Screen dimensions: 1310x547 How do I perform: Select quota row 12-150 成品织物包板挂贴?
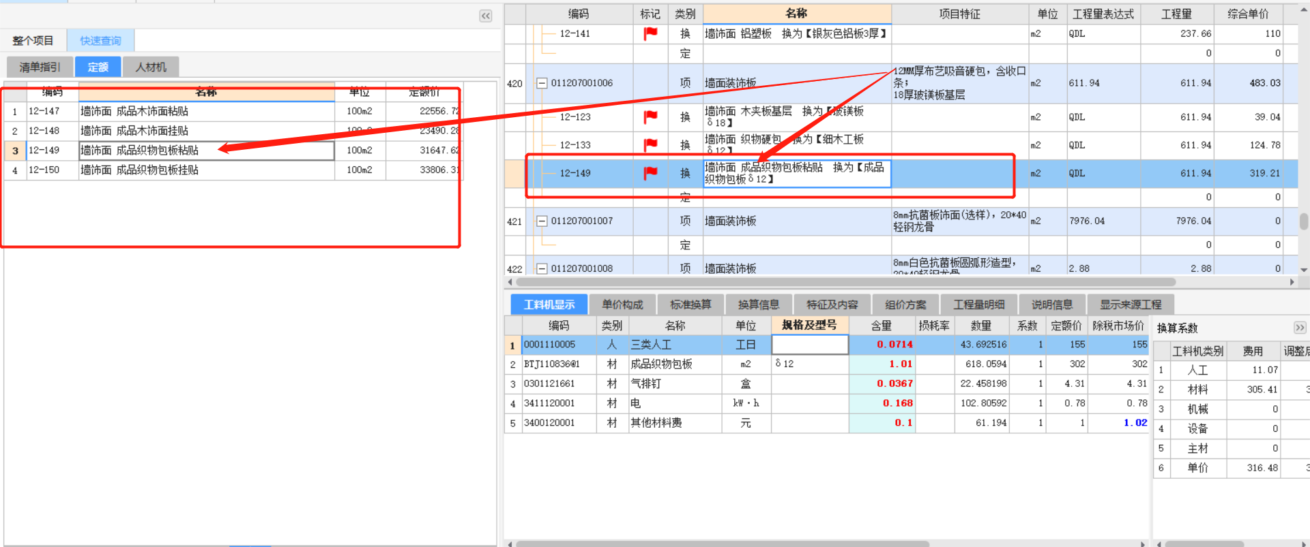[233, 170]
